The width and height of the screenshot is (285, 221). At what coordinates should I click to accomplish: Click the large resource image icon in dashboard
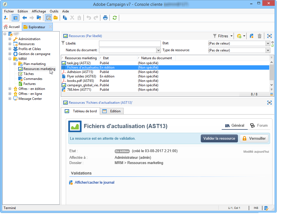75,126
